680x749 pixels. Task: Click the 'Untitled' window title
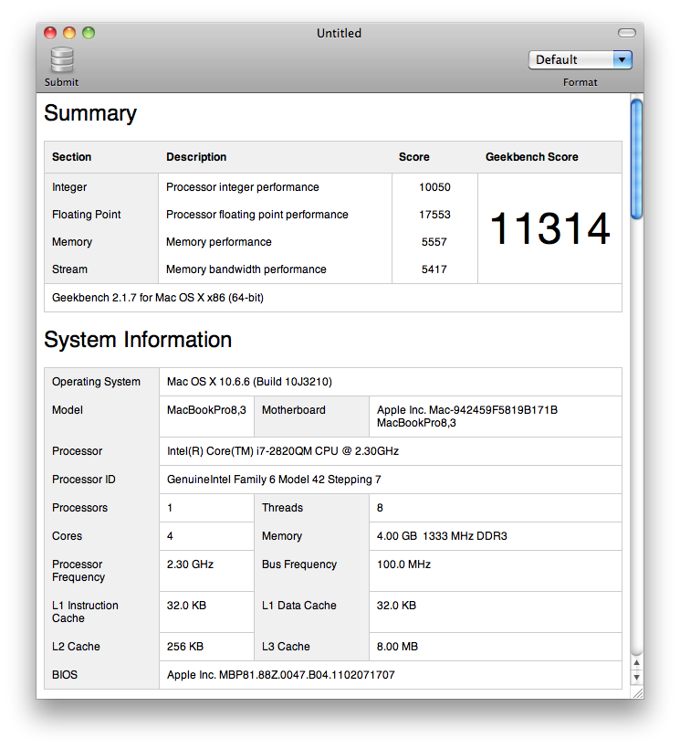[x=340, y=33]
